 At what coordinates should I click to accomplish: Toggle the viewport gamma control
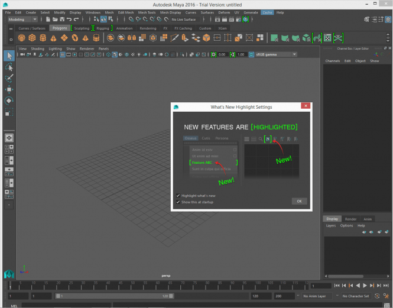coord(232,54)
